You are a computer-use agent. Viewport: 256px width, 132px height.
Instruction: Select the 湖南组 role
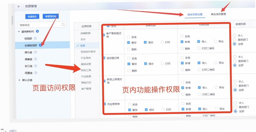click(x=28, y=59)
